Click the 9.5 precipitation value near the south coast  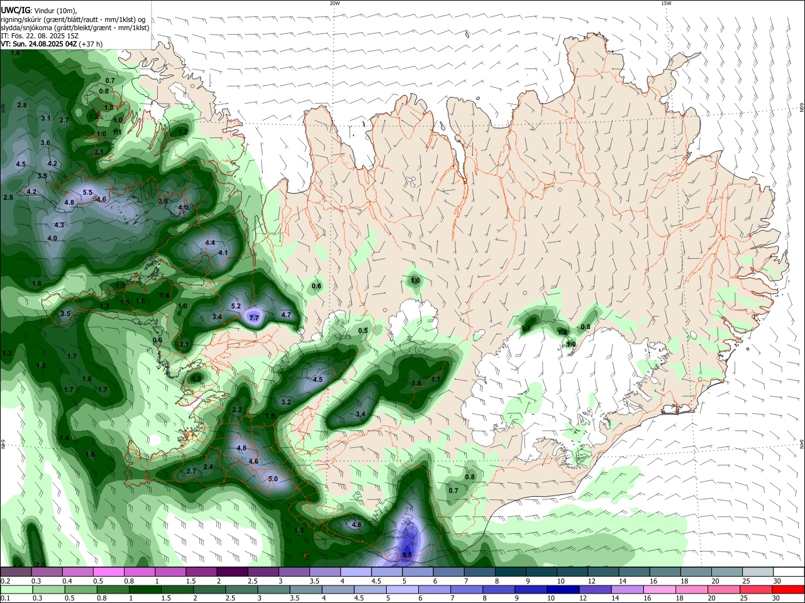(x=407, y=555)
